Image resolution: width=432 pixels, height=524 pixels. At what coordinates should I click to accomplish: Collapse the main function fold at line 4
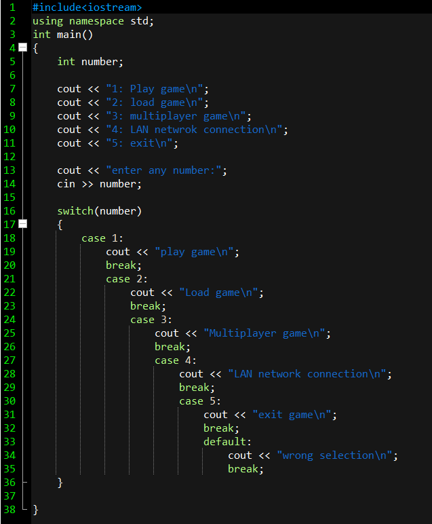[22, 48]
